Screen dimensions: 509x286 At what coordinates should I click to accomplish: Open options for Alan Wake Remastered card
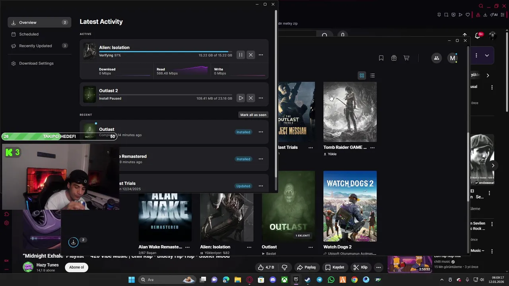[187, 247]
